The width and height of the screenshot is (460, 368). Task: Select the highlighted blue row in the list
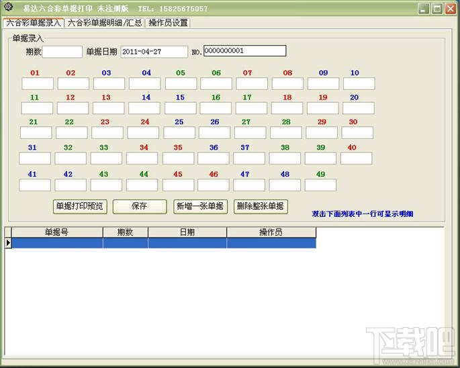[x=164, y=243]
